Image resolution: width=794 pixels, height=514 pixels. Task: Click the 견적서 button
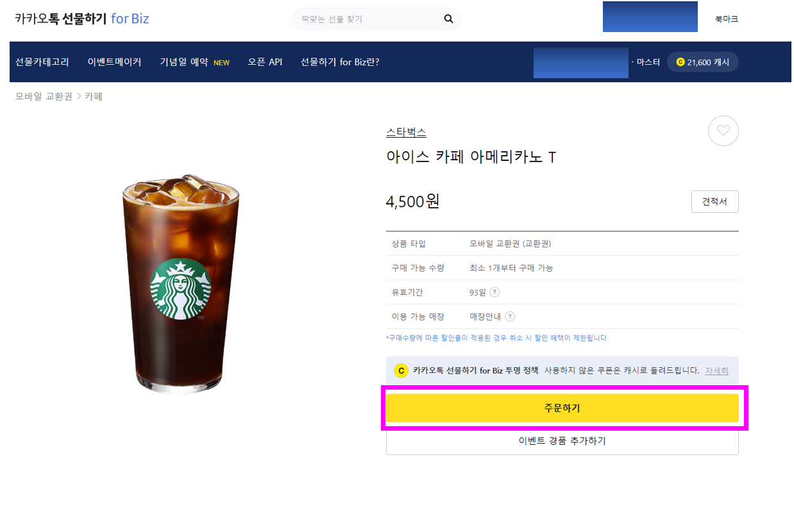click(714, 201)
